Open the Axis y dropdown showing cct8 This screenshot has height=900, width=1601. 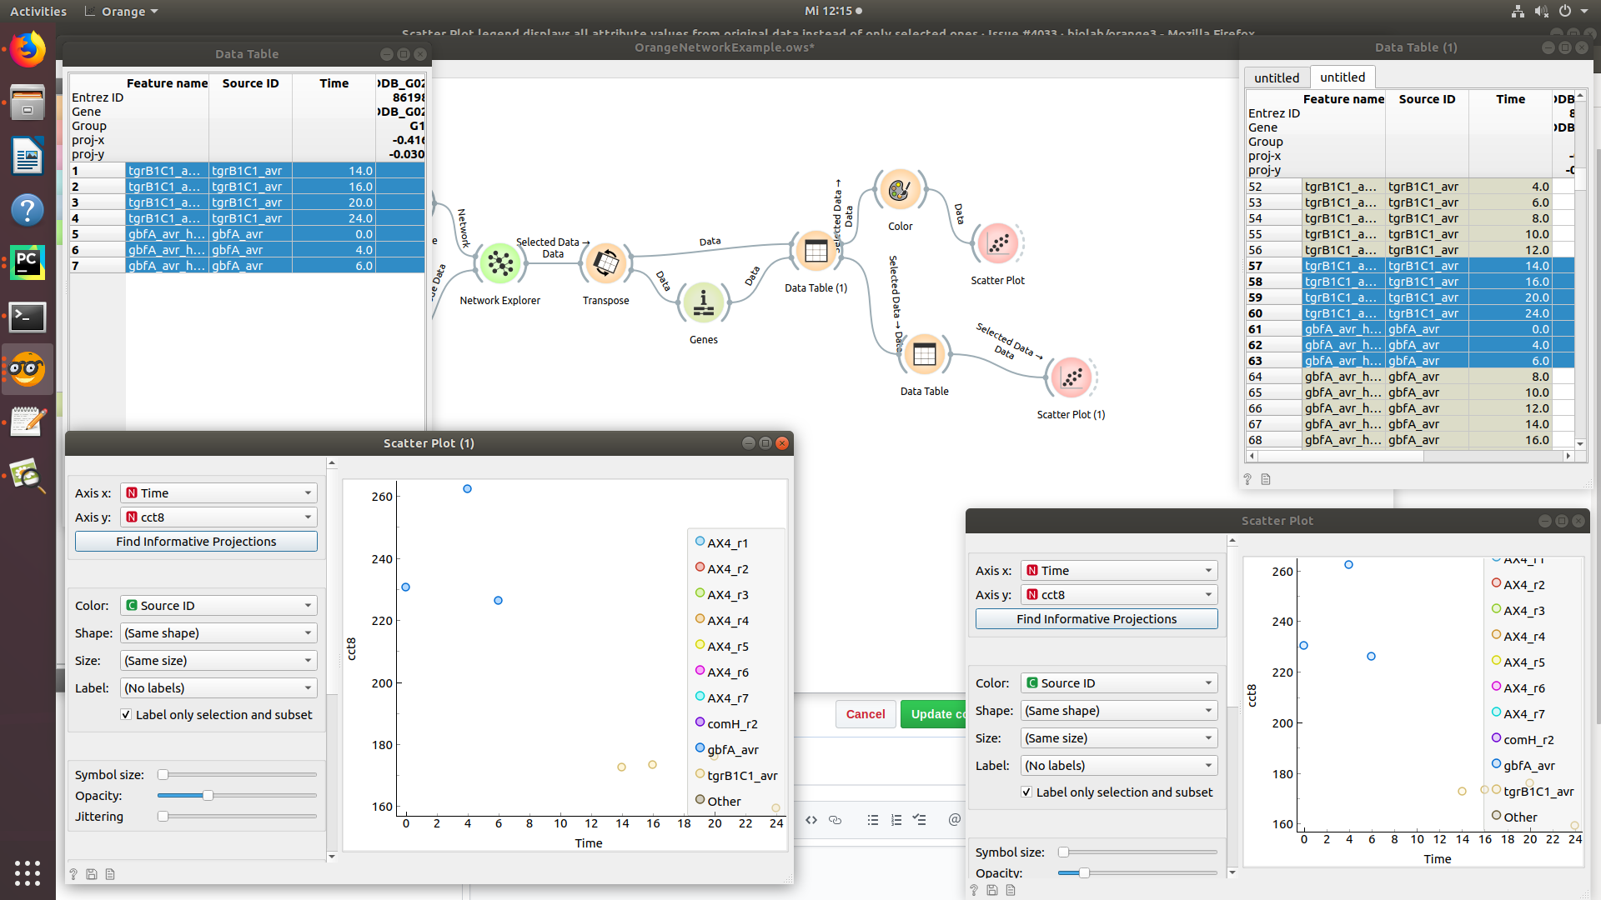(218, 517)
